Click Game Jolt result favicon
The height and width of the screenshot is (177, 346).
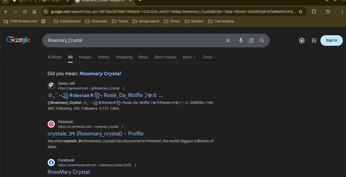pyautogui.click(x=51, y=86)
